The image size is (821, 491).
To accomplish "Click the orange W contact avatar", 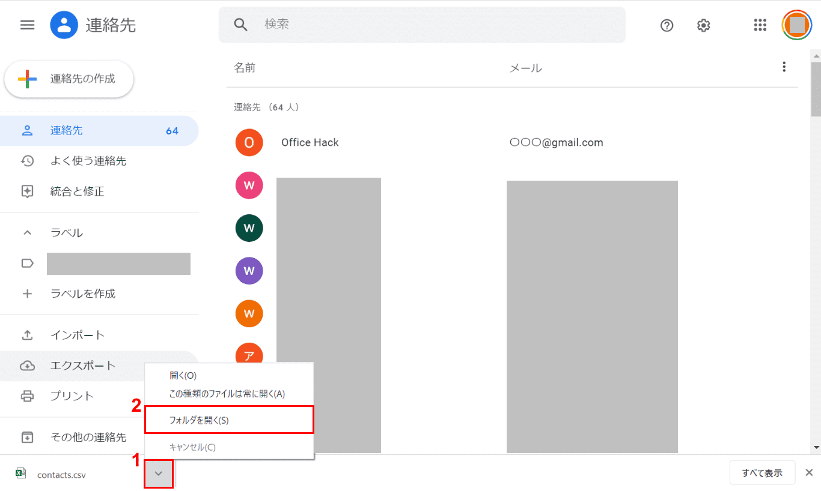I will pyautogui.click(x=249, y=313).
